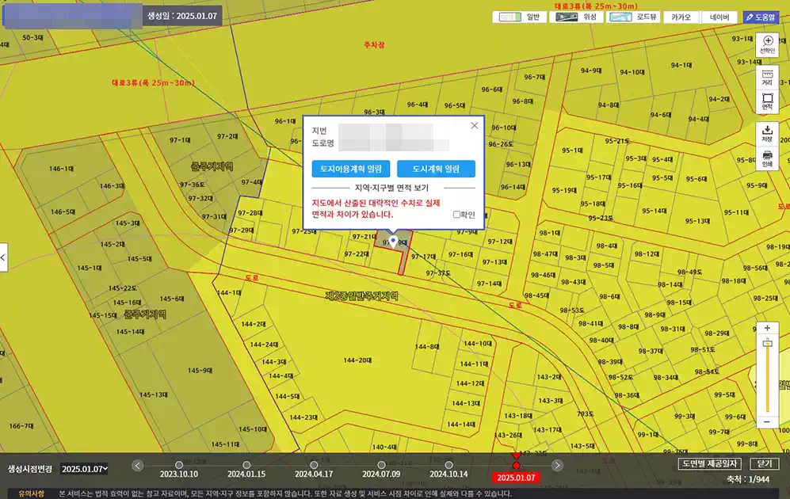
Task: Activate the 면적 area measurement tool
Action: (x=767, y=101)
